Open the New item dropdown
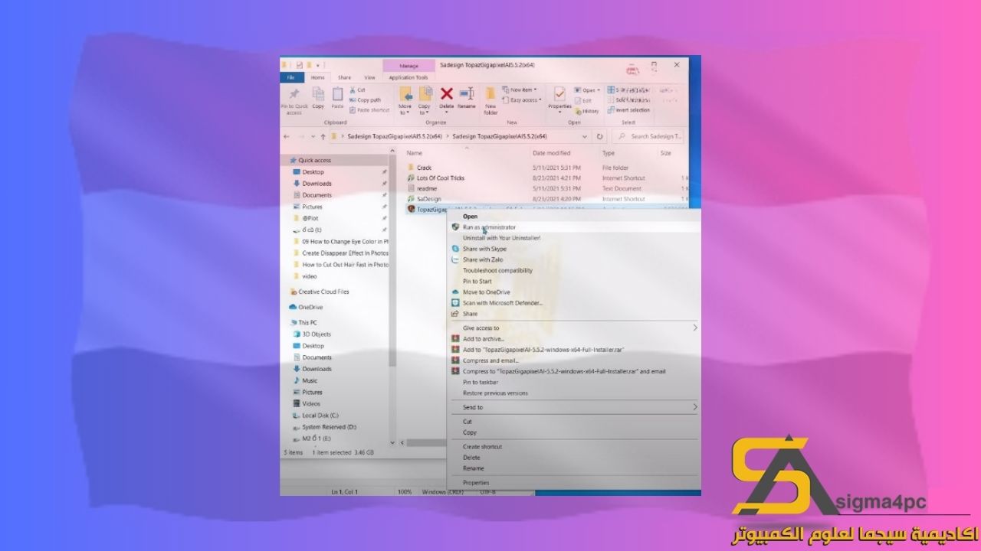981x551 pixels. (x=520, y=90)
